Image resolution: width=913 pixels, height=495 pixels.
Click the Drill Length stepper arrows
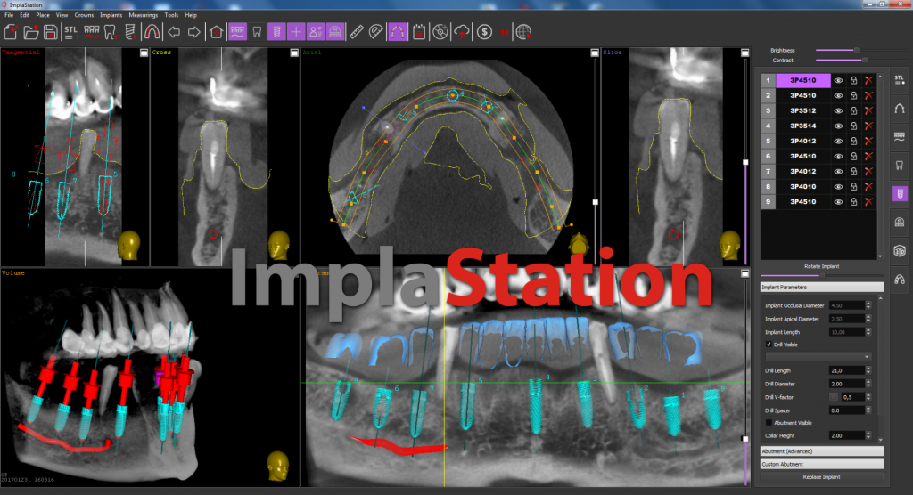tap(868, 370)
